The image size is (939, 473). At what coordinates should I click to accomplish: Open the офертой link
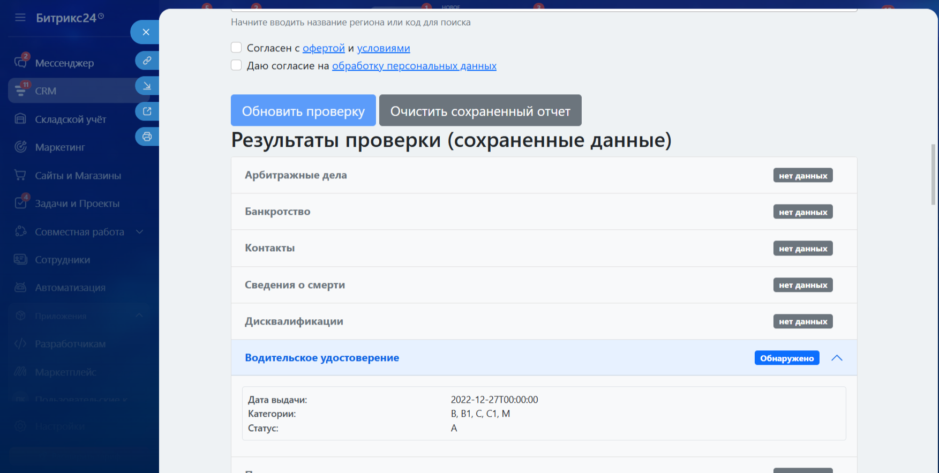click(324, 48)
